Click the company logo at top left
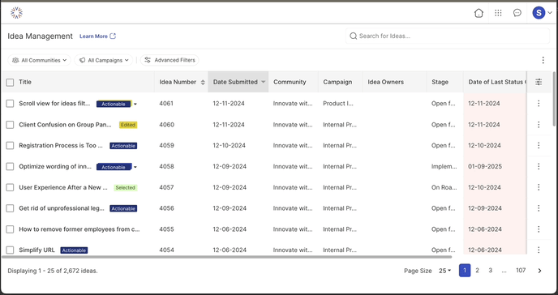Image resolution: width=558 pixels, height=295 pixels. (x=16, y=13)
